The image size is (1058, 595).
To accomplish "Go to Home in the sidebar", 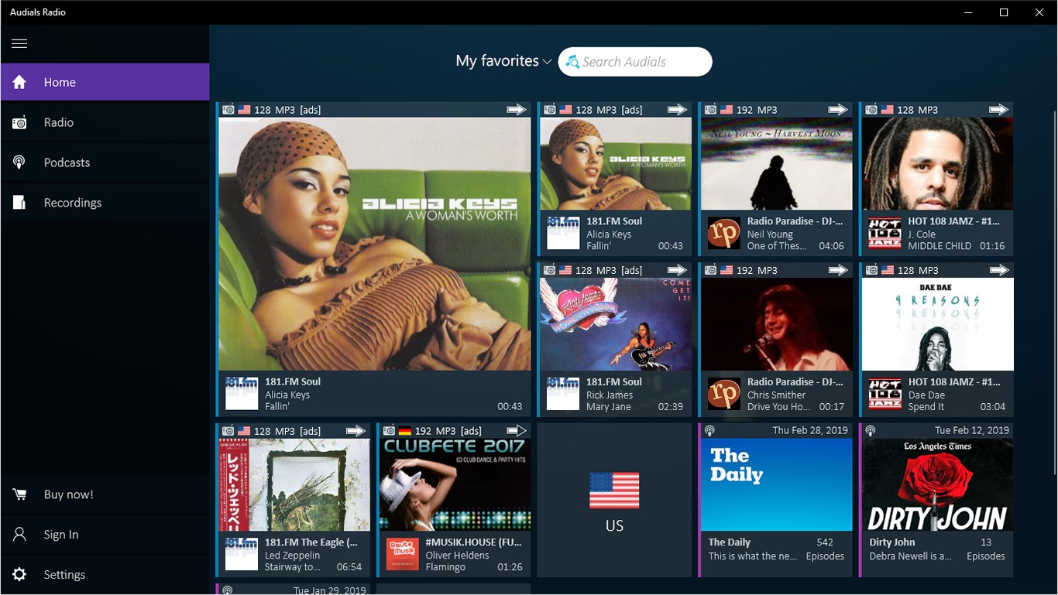I will (105, 82).
